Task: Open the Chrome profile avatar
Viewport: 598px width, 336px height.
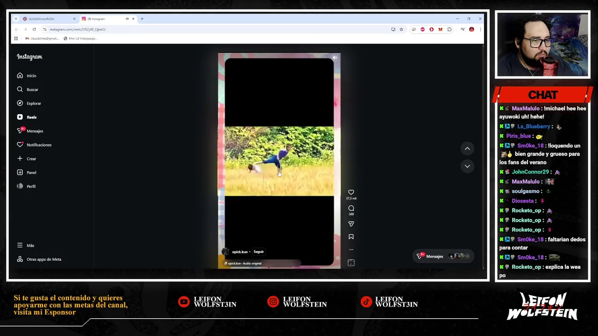Action: coord(471,29)
